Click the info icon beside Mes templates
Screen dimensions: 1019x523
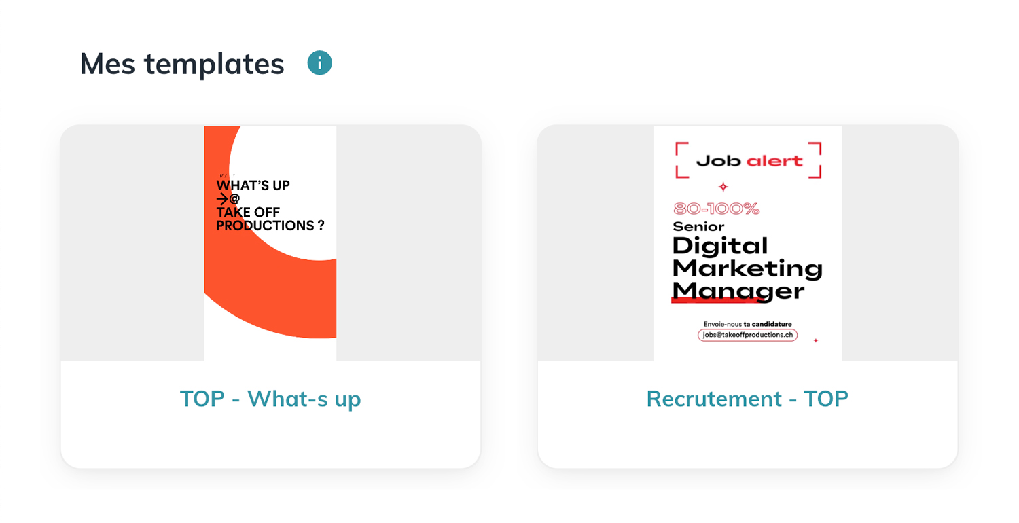pos(319,63)
